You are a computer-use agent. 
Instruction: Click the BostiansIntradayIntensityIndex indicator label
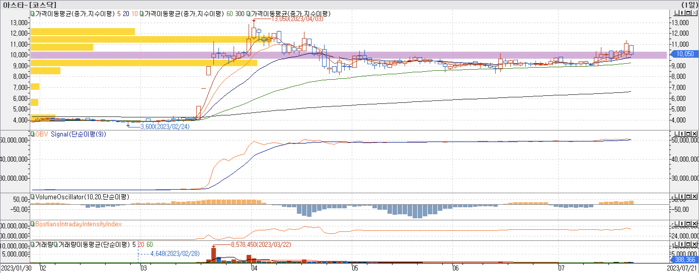point(78,224)
